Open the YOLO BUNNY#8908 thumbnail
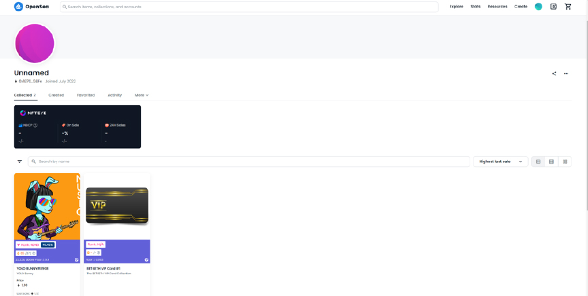The width and height of the screenshot is (588, 296). 47,206
